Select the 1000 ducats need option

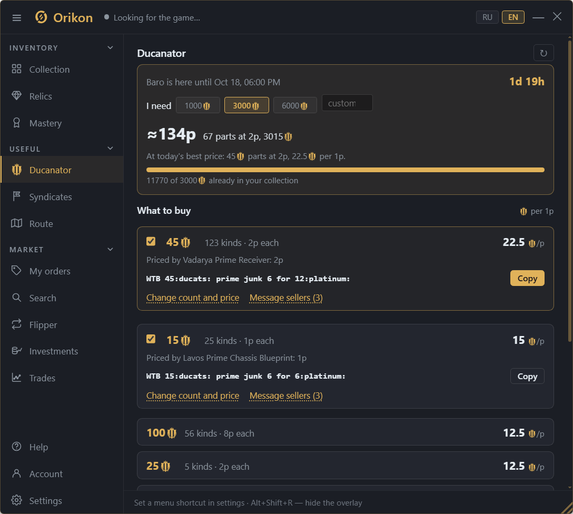click(x=197, y=105)
